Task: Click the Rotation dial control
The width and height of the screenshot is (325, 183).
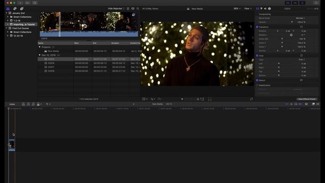Action: (x=291, y=35)
